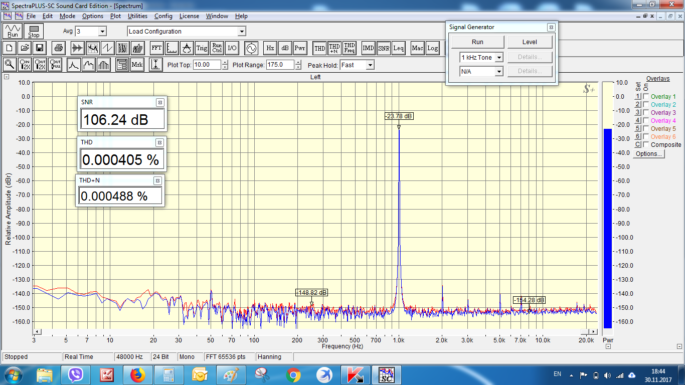Open the Mode menu

coord(67,16)
